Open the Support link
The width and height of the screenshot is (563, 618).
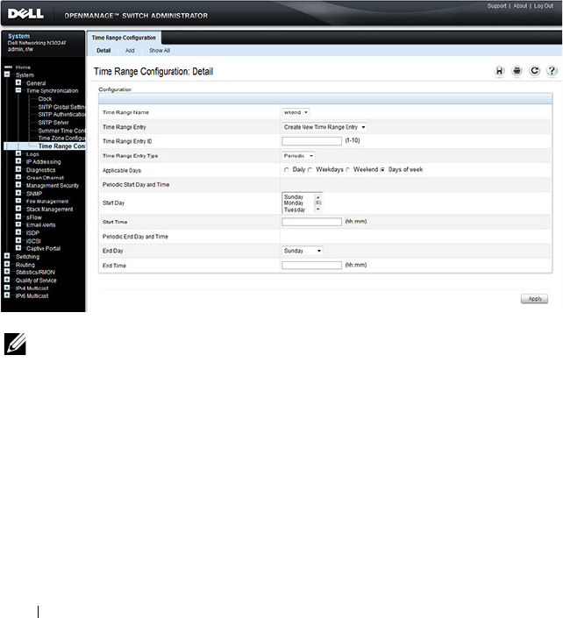click(496, 6)
